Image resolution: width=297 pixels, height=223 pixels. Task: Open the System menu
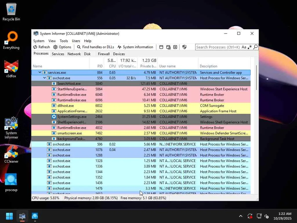tap(39, 41)
